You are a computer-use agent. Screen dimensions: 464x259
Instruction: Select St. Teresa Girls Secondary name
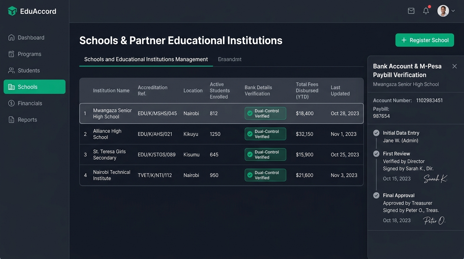click(109, 154)
